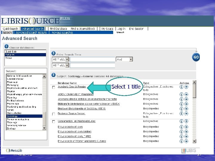Open info for Algemene directie statistiek row

click(182, 99)
